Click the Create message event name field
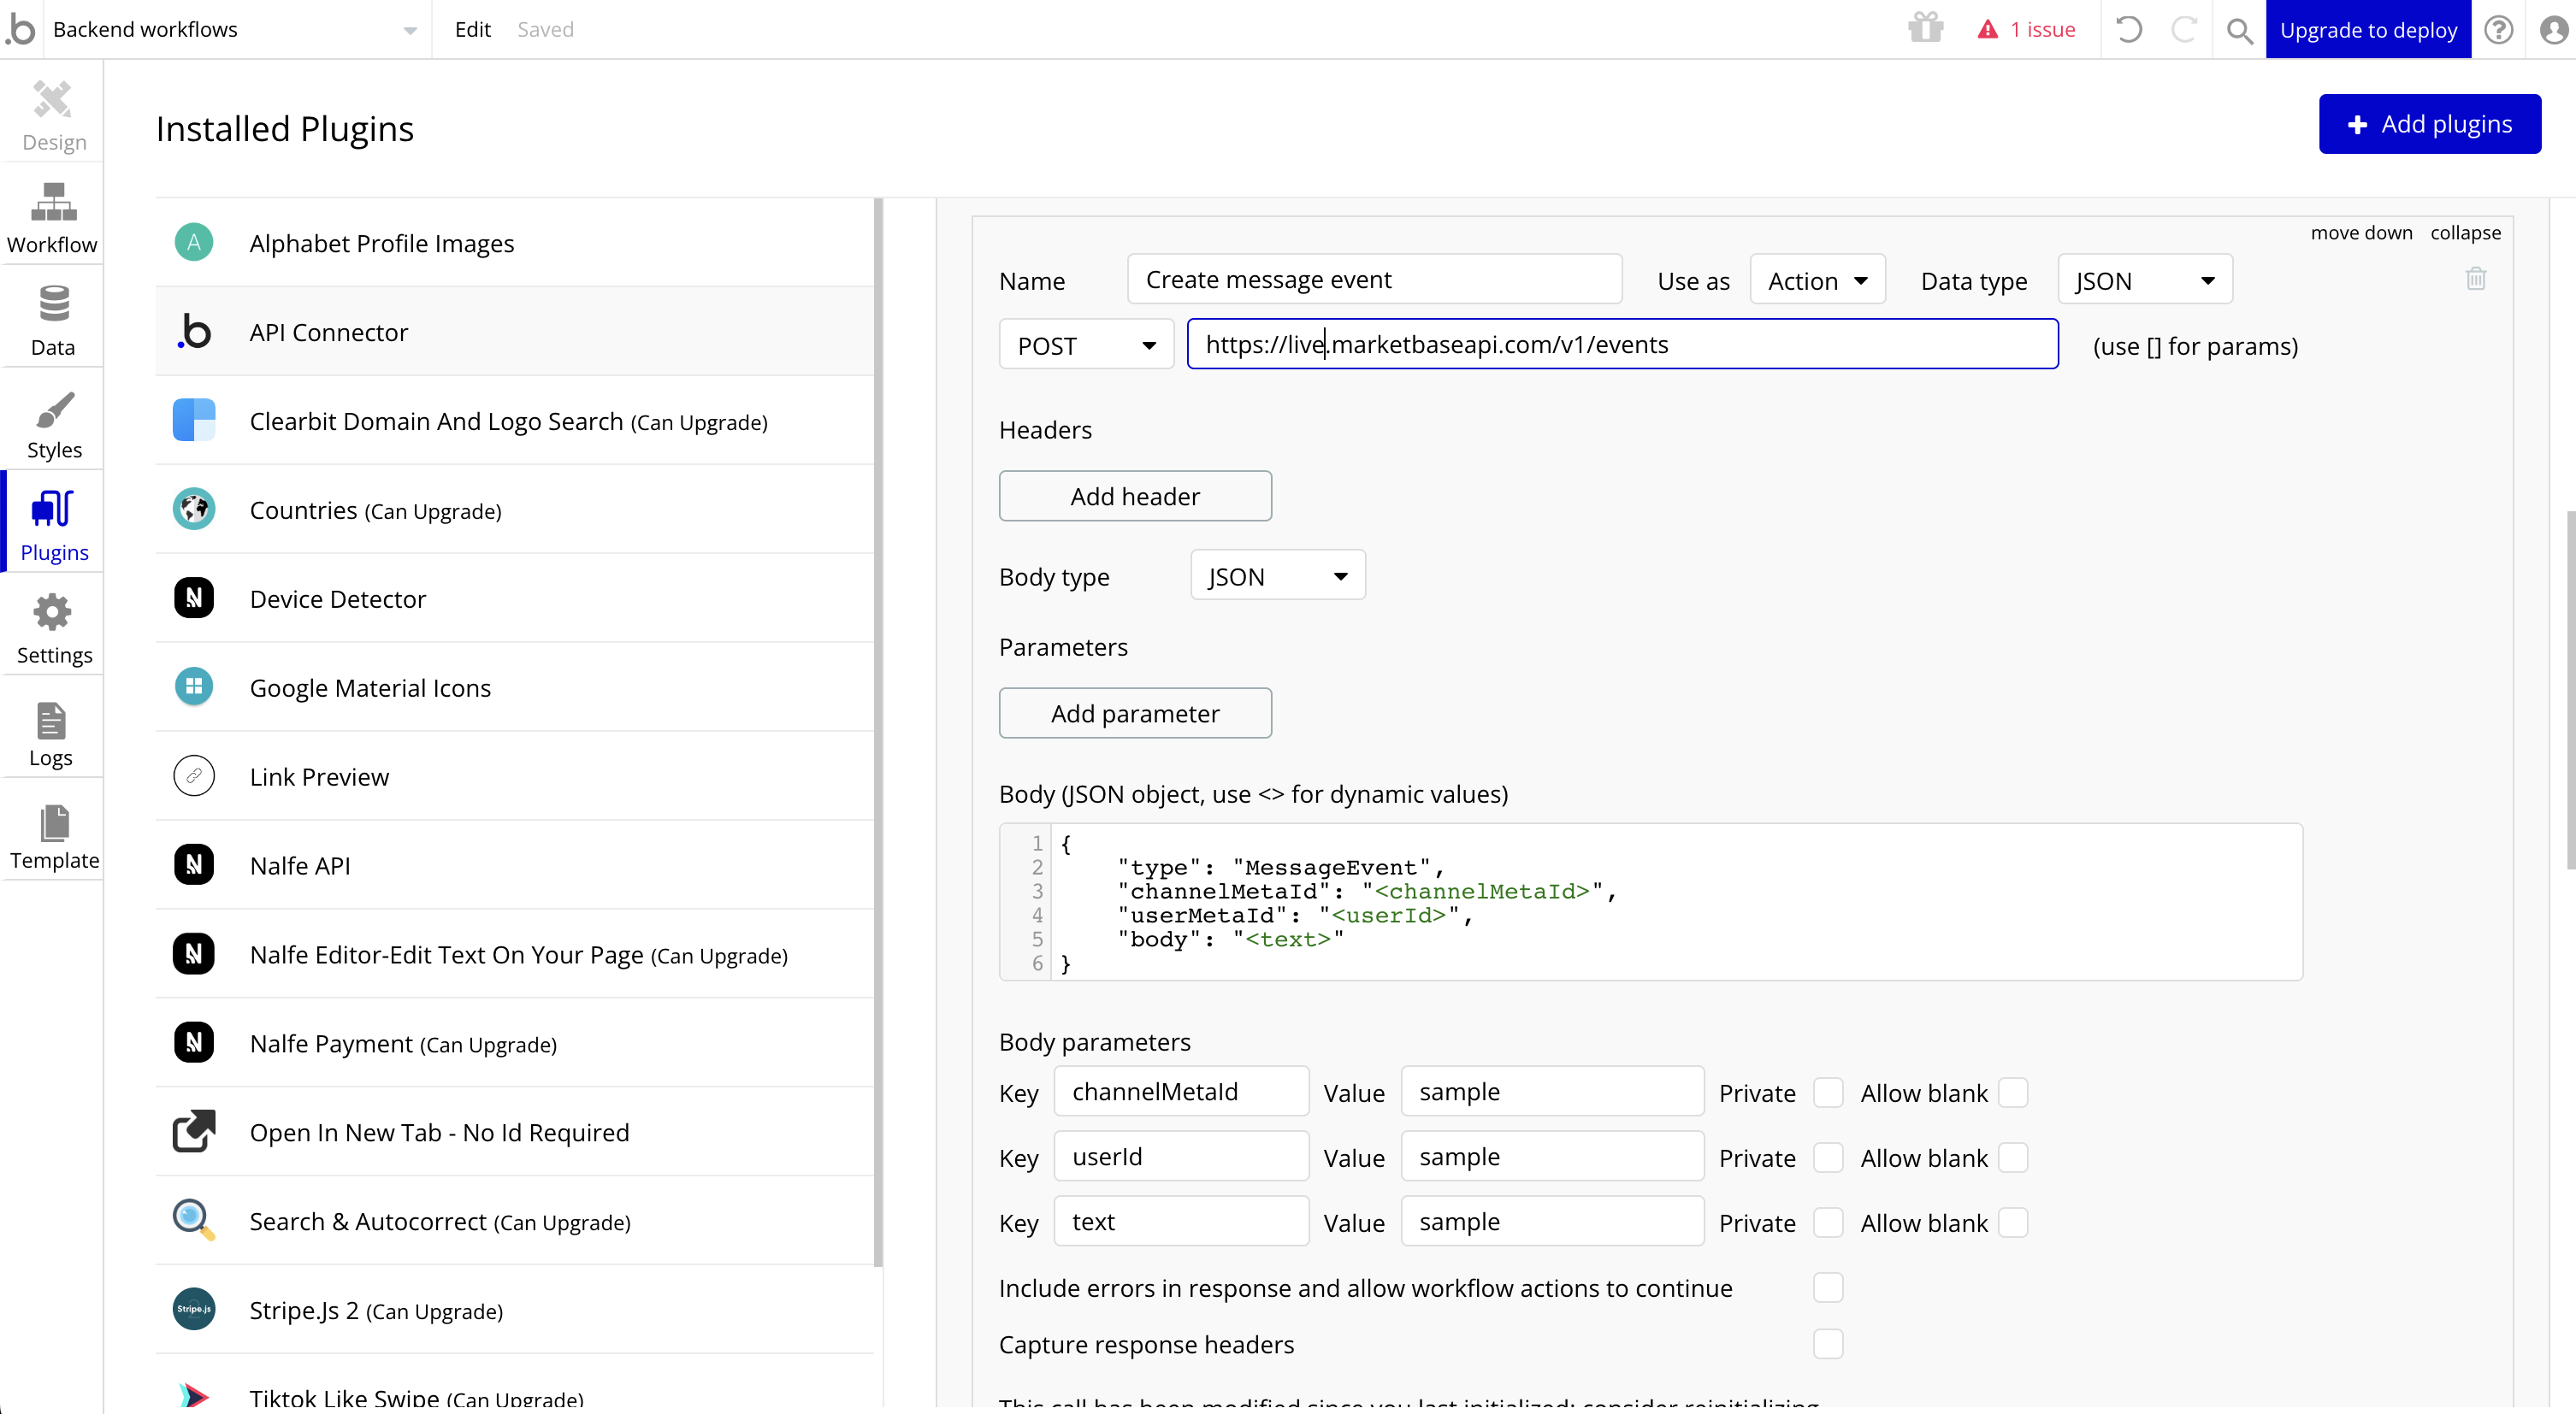This screenshot has height=1414, width=2576. point(1373,280)
